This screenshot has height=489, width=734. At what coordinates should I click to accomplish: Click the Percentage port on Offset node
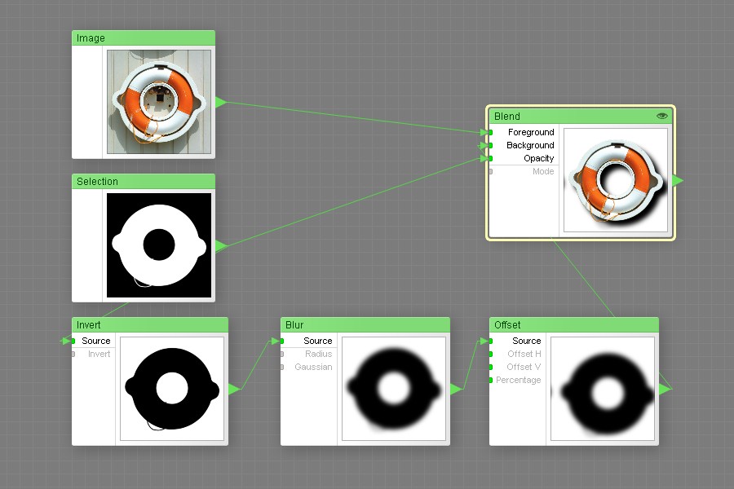(490, 381)
